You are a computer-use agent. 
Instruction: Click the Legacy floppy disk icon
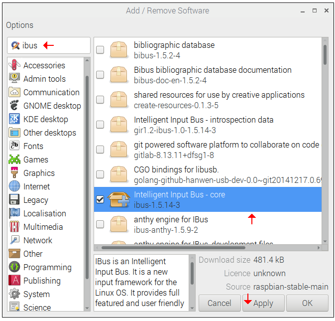[x=14, y=200]
